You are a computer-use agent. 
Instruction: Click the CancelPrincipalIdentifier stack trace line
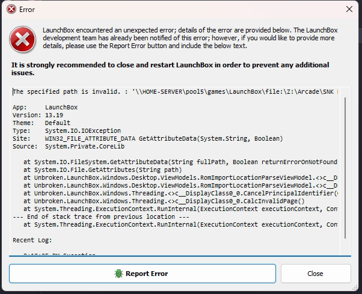point(180,194)
